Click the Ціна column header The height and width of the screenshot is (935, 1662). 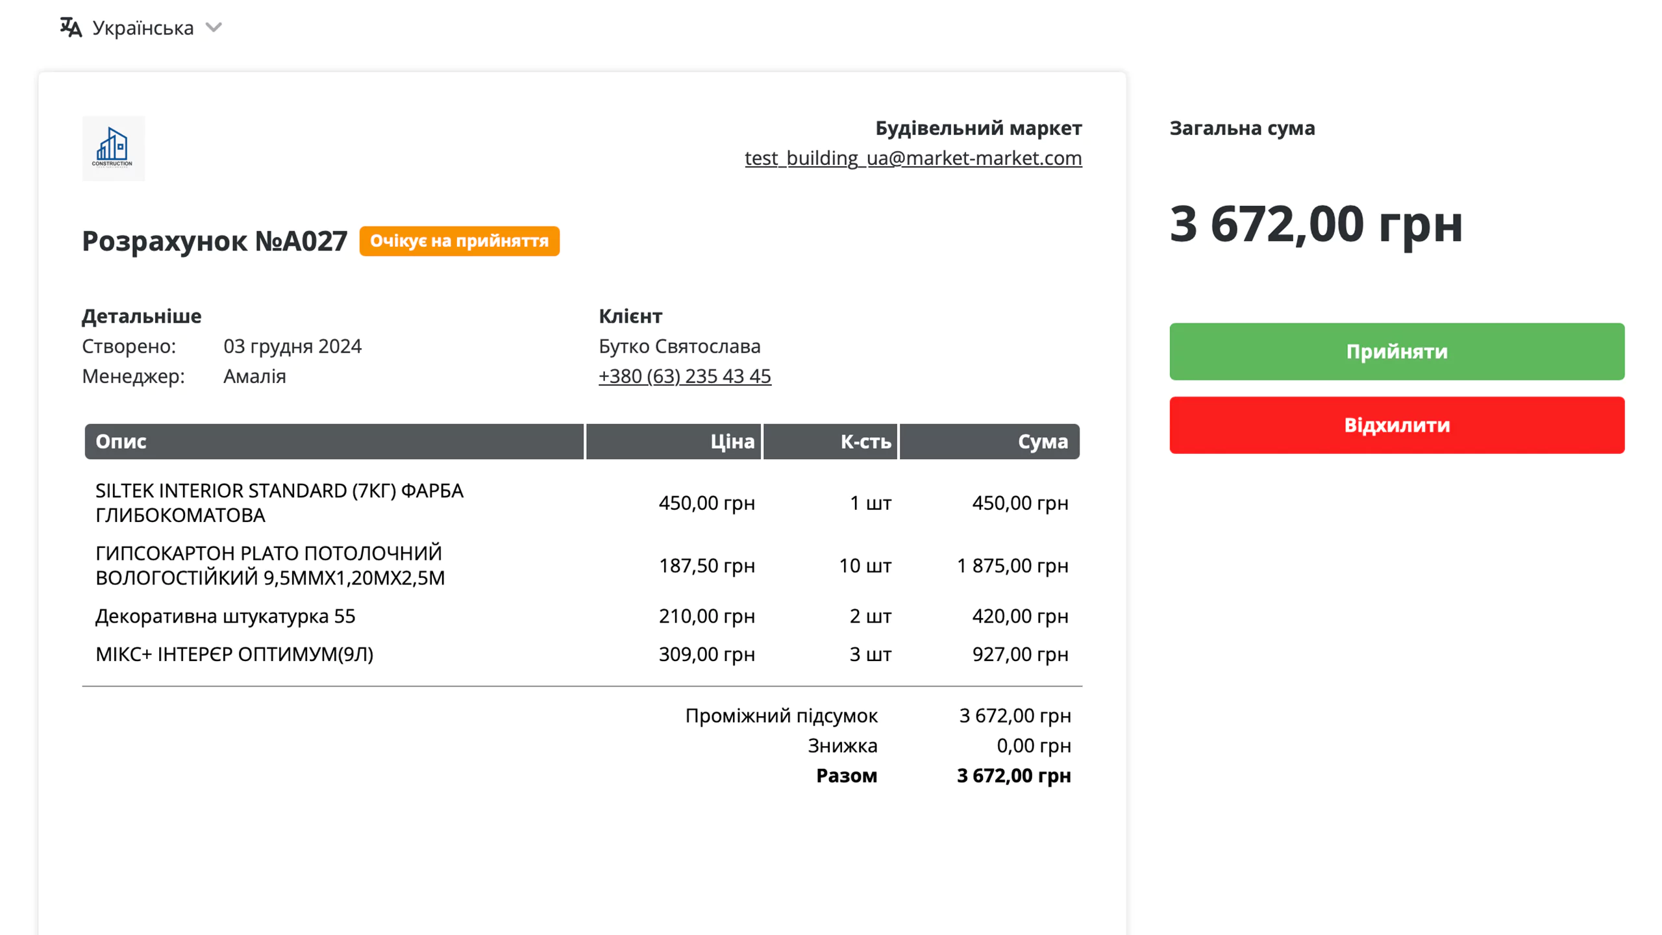tap(673, 442)
